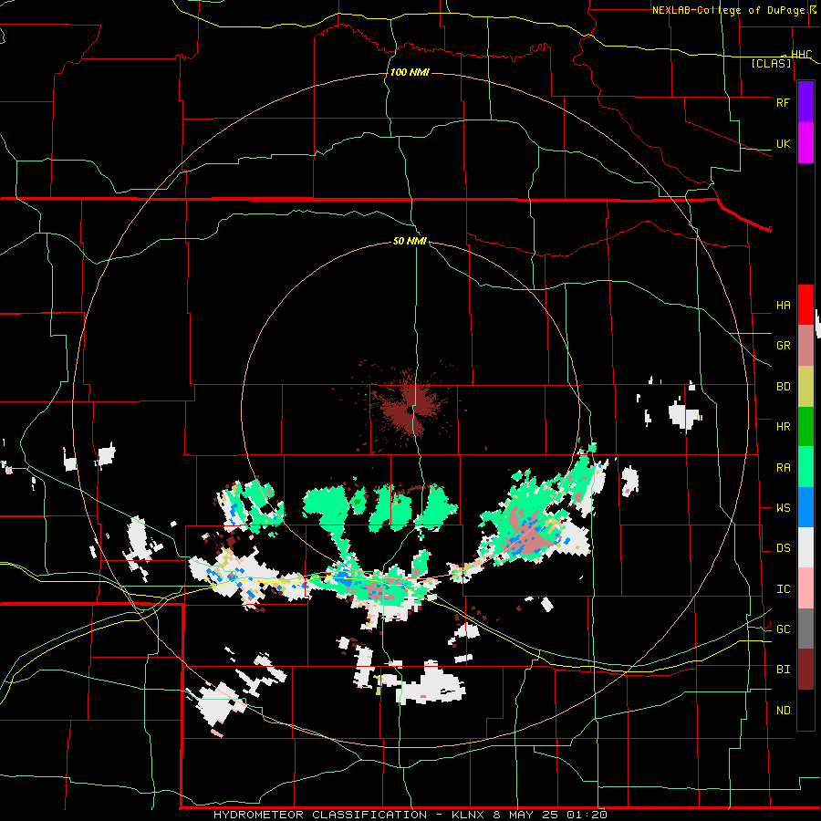Click the HYDROMETEOR CLASSIFICATION title text

(x=320, y=815)
